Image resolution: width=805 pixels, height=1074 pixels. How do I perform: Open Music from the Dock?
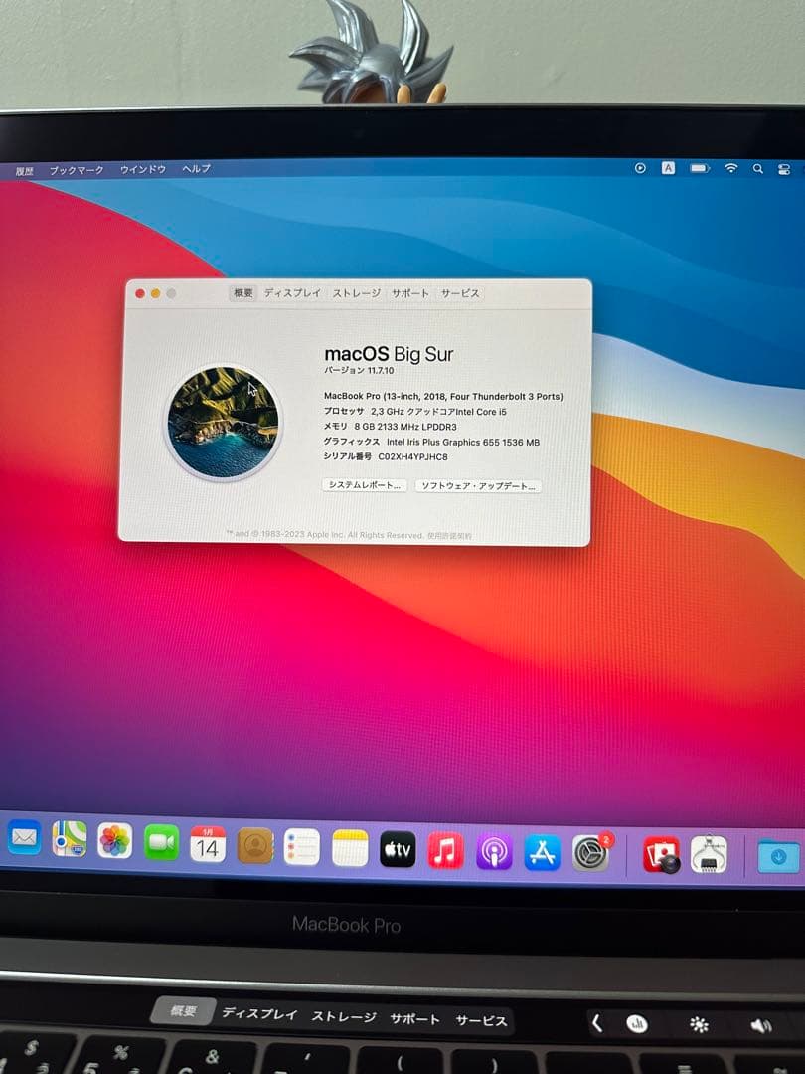pyautogui.click(x=444, y=851)
